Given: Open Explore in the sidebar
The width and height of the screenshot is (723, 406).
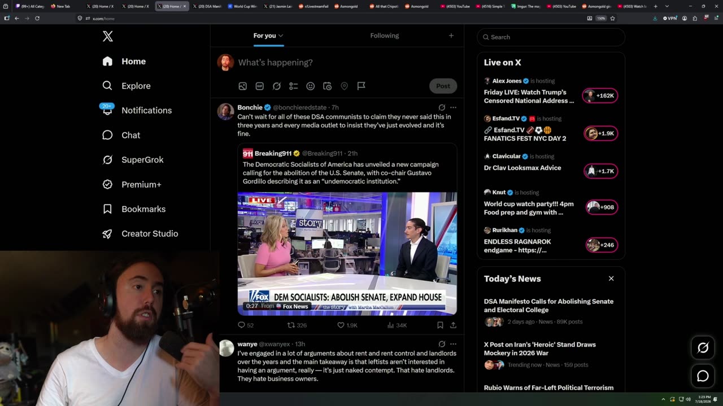Looking at the screenshot, I should tap(126, 86).
